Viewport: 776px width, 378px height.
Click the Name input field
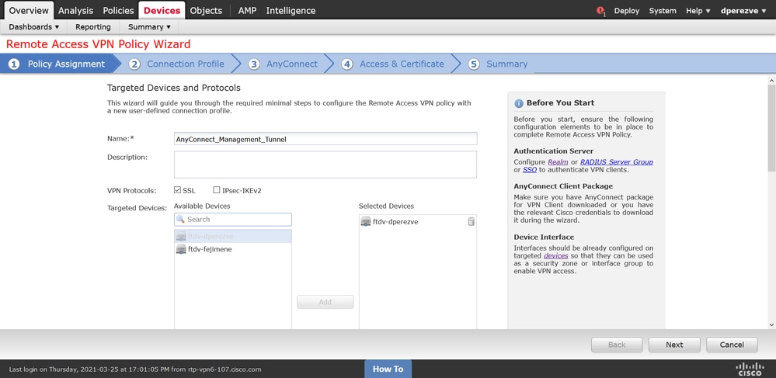click(x=325, y=139)
